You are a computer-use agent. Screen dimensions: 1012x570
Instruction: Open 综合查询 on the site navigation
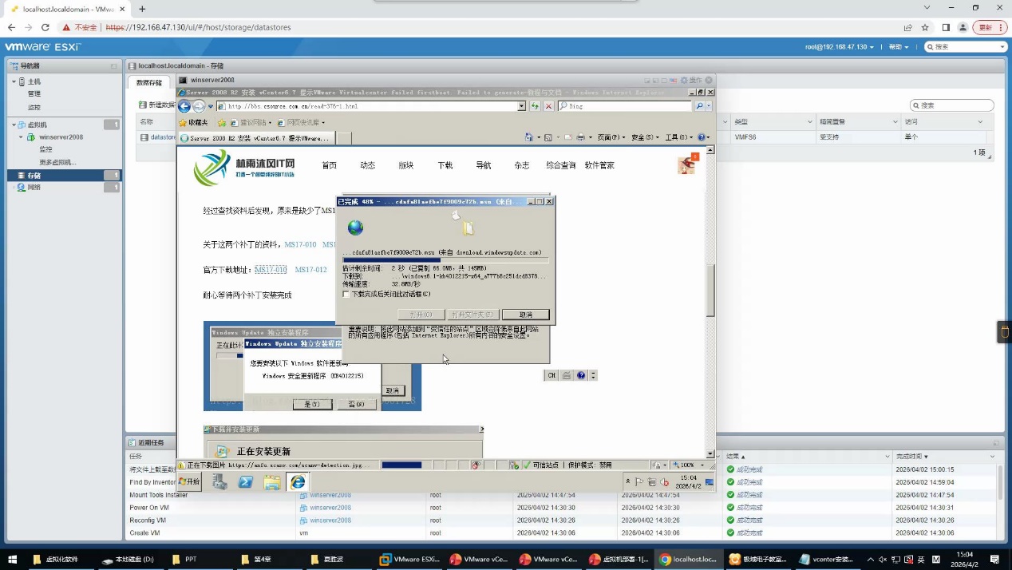coord(561,165)
